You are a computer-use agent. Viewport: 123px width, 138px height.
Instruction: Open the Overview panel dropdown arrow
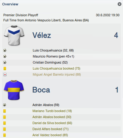(x=119, y=4)
